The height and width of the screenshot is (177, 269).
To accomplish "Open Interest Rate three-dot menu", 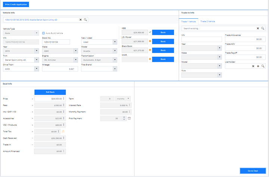I will [130, 105].
